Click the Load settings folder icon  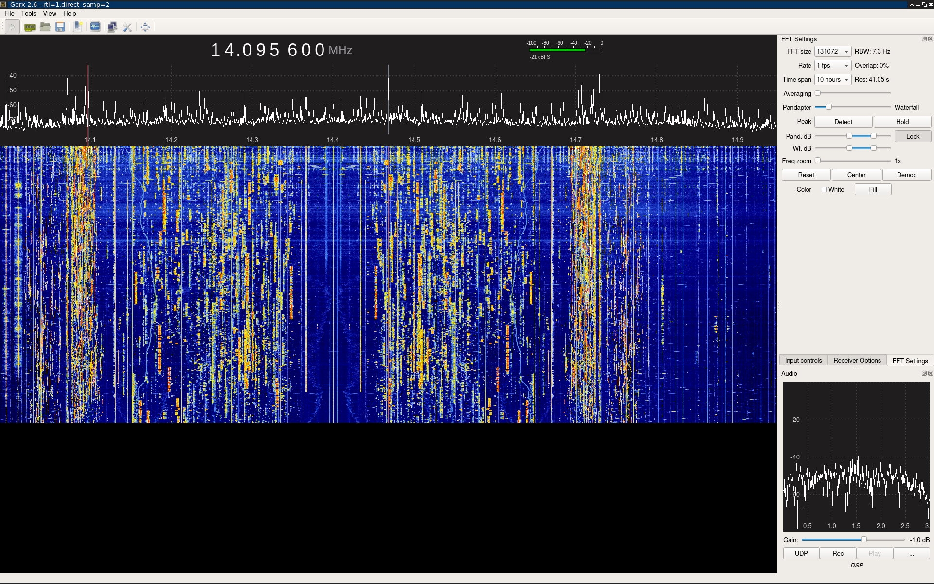[45, 27]
